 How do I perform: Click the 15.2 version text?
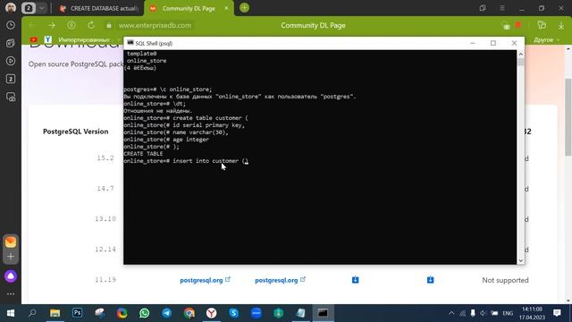coord(105,158)
